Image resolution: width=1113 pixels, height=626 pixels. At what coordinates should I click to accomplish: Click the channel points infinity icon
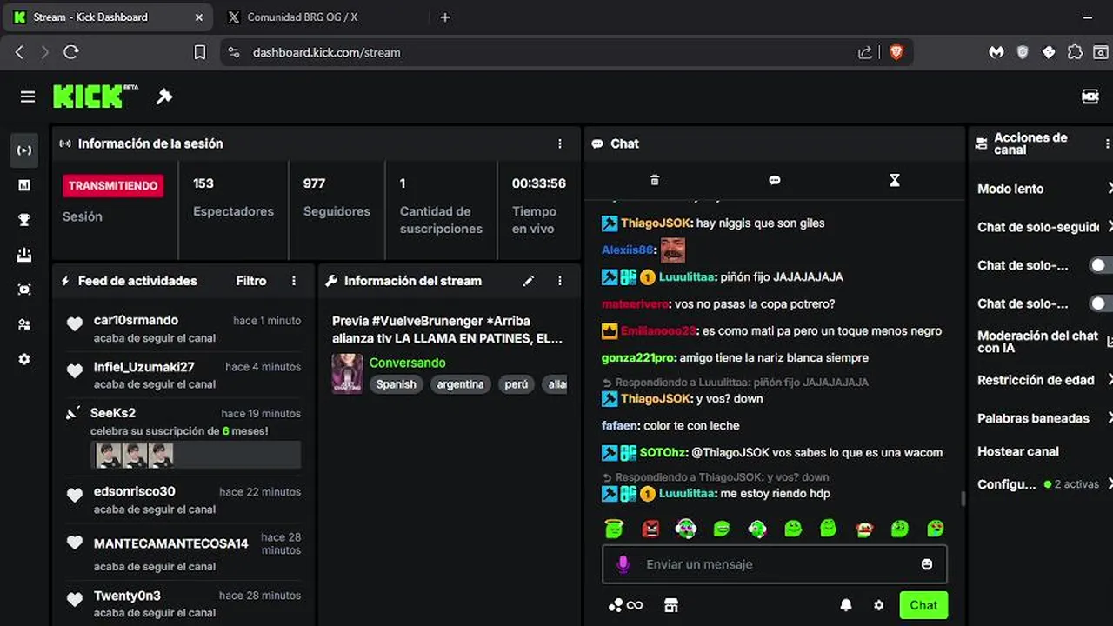(x=626, y=605)
